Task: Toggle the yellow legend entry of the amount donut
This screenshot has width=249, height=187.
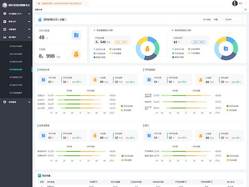Action: (115, 53)
